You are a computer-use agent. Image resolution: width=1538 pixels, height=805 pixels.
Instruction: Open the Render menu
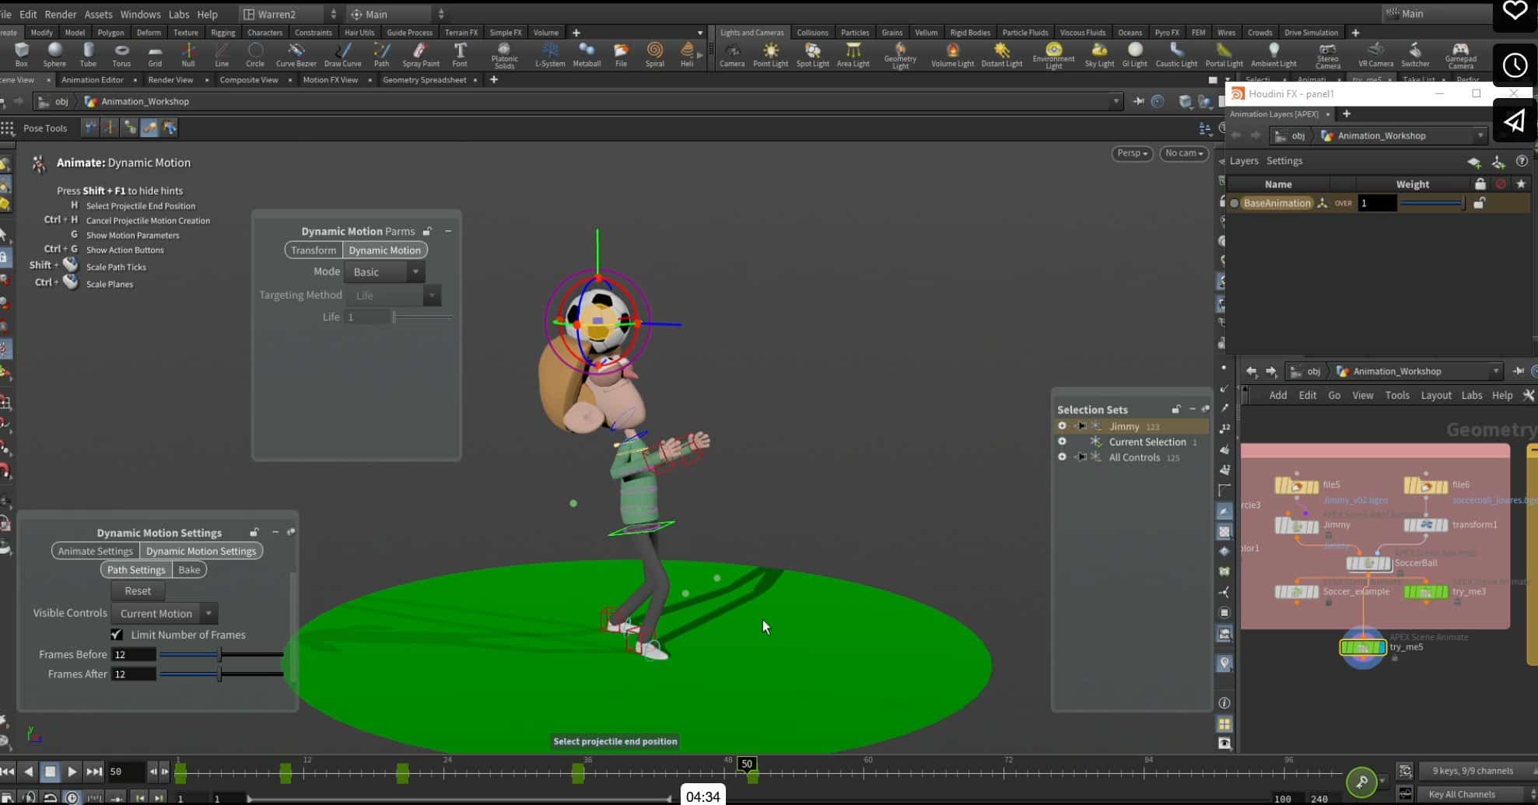pyautogui.click(x=61, y=14)
